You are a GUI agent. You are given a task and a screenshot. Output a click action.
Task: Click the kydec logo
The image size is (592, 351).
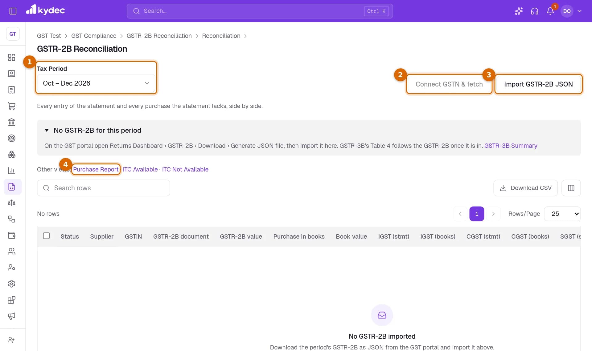[x=45, y=10]
